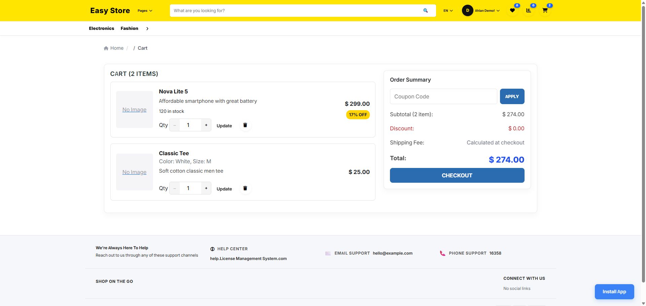Expand the Pages dropdown

[145, 11]
